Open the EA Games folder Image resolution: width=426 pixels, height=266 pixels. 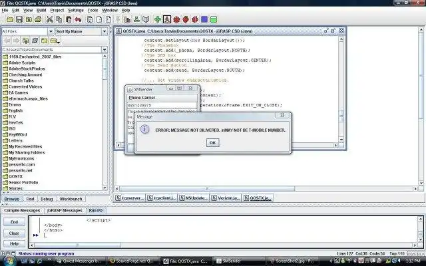[x=15, y=92]
